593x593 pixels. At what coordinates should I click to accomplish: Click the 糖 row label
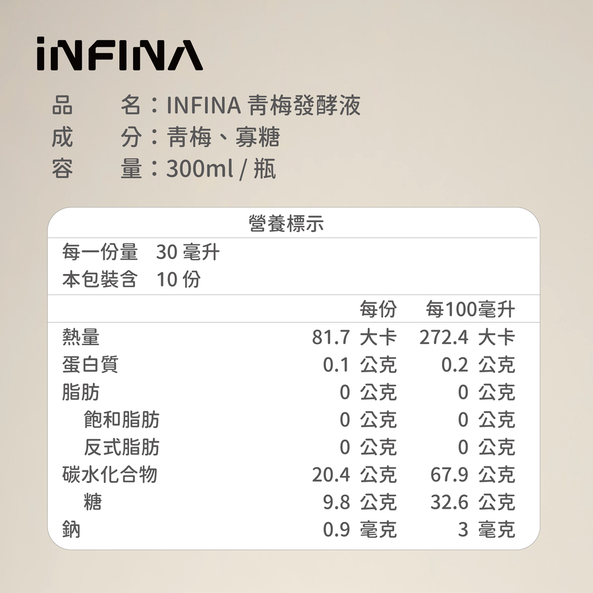pos(93,502)
